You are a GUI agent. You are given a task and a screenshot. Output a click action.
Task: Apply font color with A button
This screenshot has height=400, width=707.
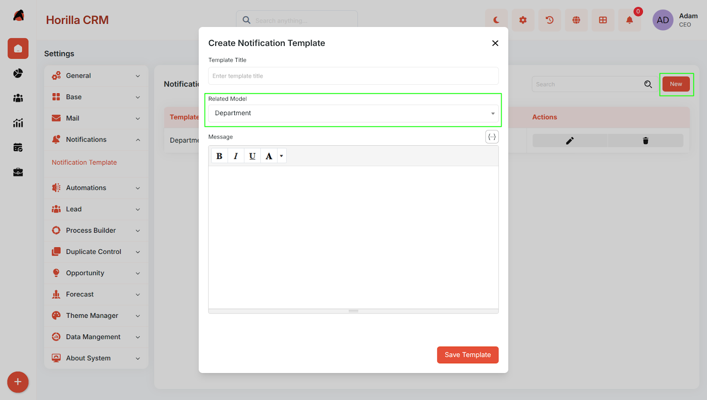(x=269, y=156)
